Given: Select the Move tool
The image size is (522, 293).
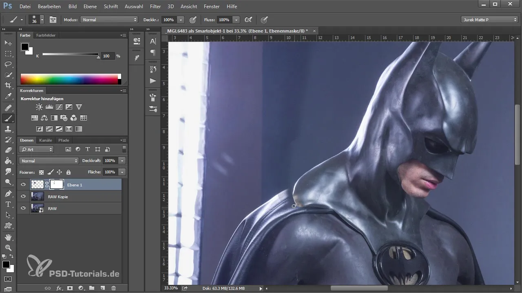Looking at the screenshot, I should click(x=8, y=43).
